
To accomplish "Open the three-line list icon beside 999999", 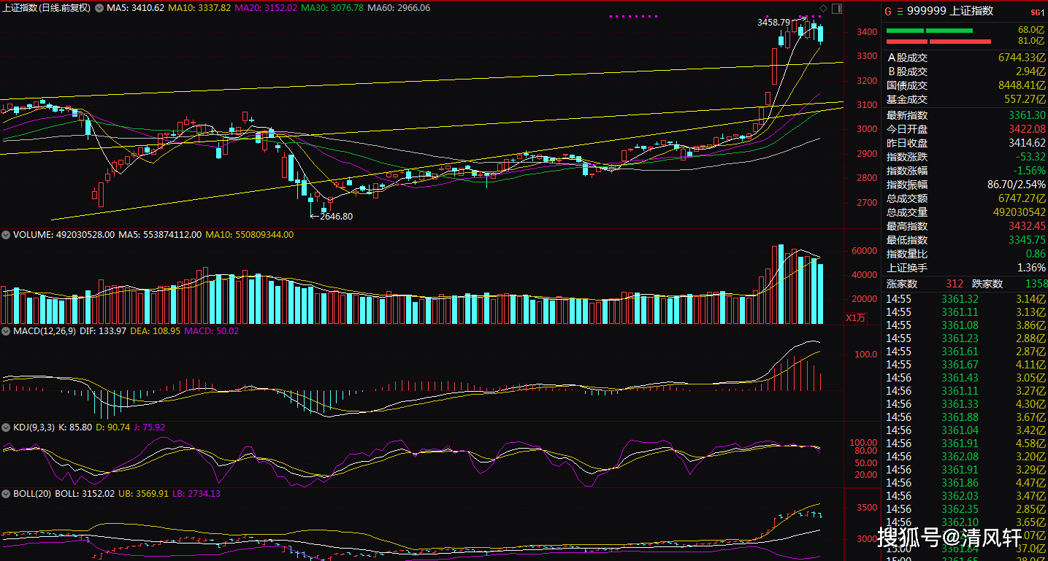I will point(900,11).
